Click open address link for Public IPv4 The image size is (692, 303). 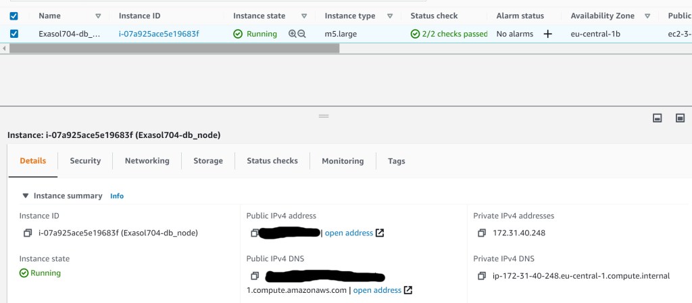pyautogui.click(x=349, y=233)
